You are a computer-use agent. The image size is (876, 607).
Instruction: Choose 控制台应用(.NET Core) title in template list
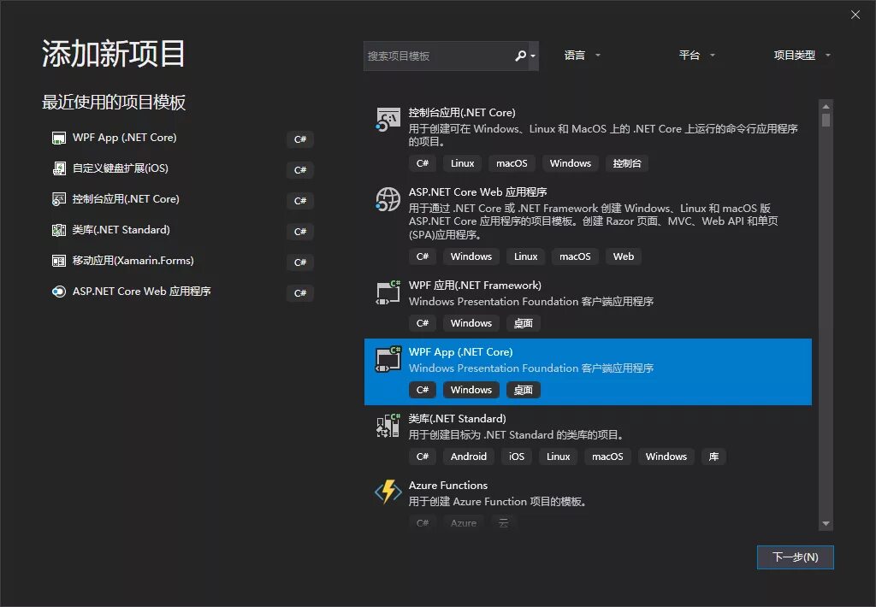[x=462, y=112]
